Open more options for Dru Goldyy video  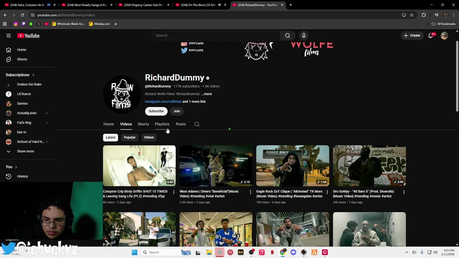404,192
